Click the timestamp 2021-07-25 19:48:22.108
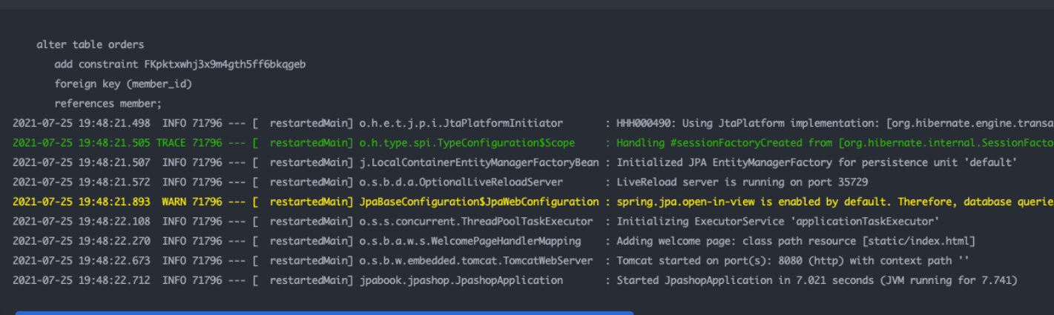1054x315 pixels. click(x=82, y=222)
